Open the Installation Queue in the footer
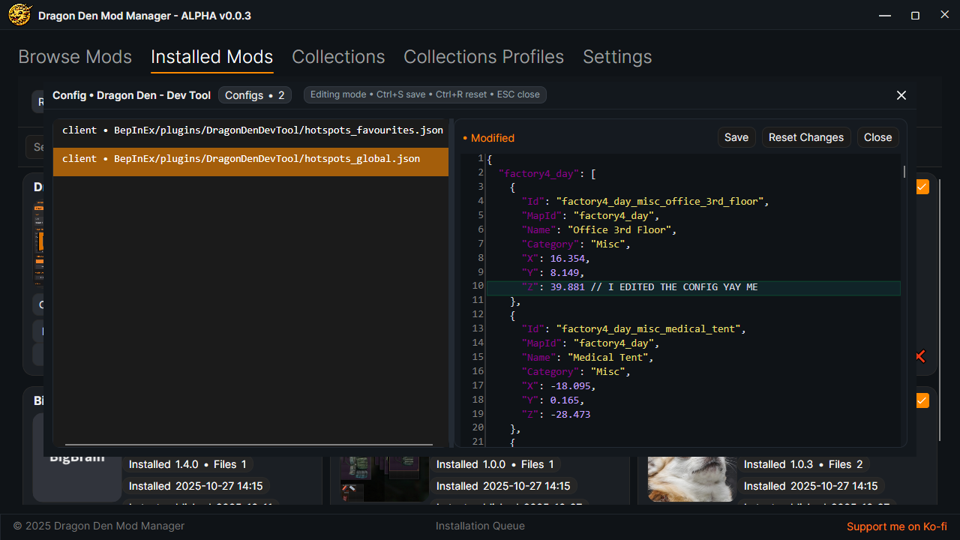 tap(480, 526)
